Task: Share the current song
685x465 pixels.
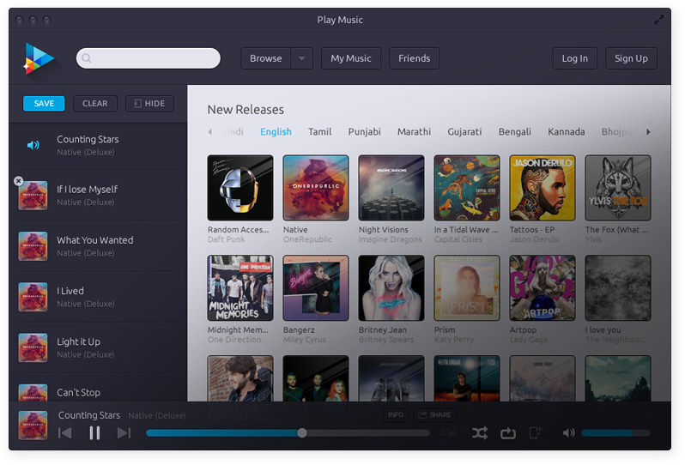Action: coord(434,414)
